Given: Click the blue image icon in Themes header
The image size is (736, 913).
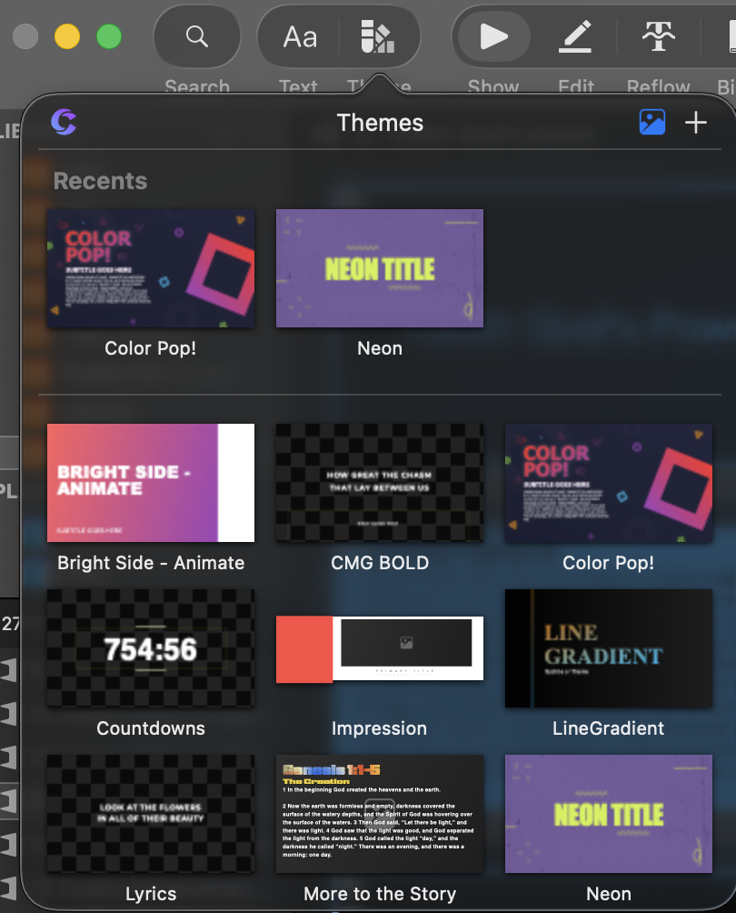Looking at the screenshot, I should click(x=652, y=122).
